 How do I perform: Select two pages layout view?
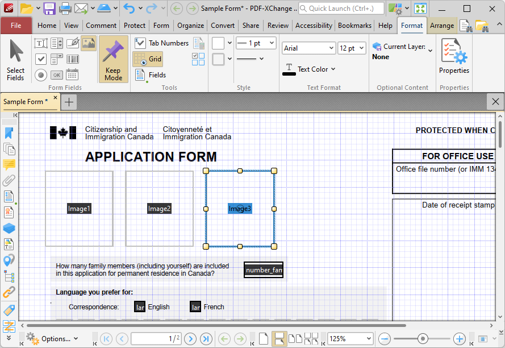(x=295, y=339)
